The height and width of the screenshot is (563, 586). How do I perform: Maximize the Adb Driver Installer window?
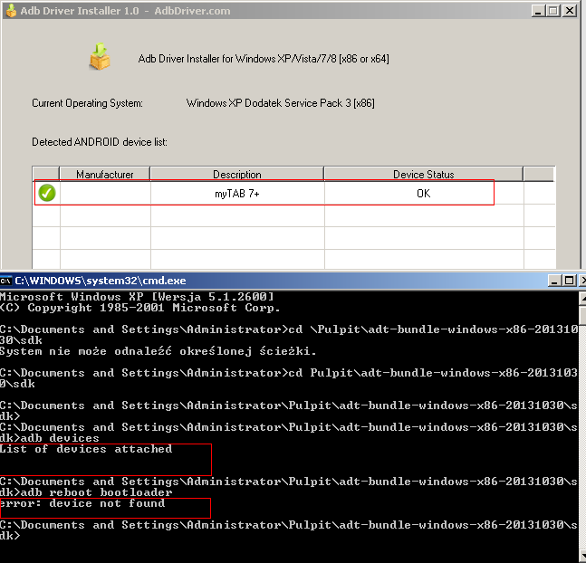point(552,10)
